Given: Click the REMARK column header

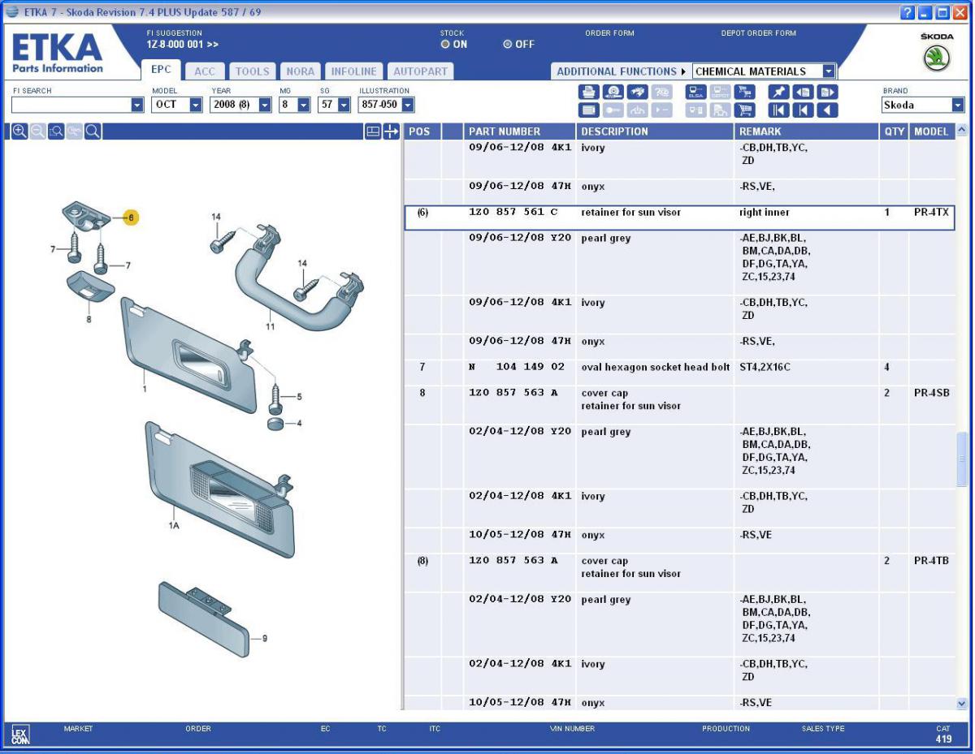Looking at the screenshot, I should click(x=807, y=131).
